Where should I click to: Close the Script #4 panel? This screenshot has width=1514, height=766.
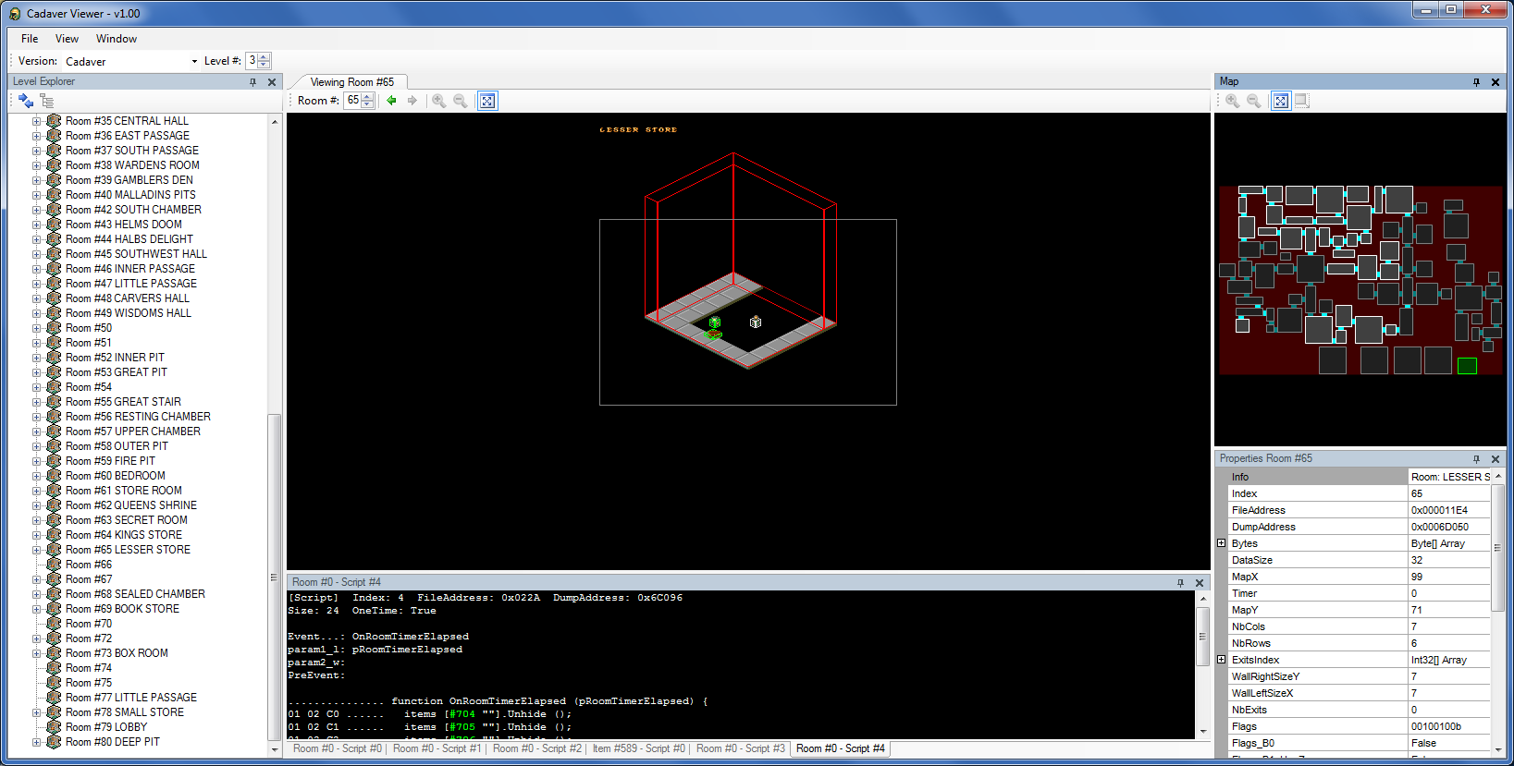[1200, 583]
